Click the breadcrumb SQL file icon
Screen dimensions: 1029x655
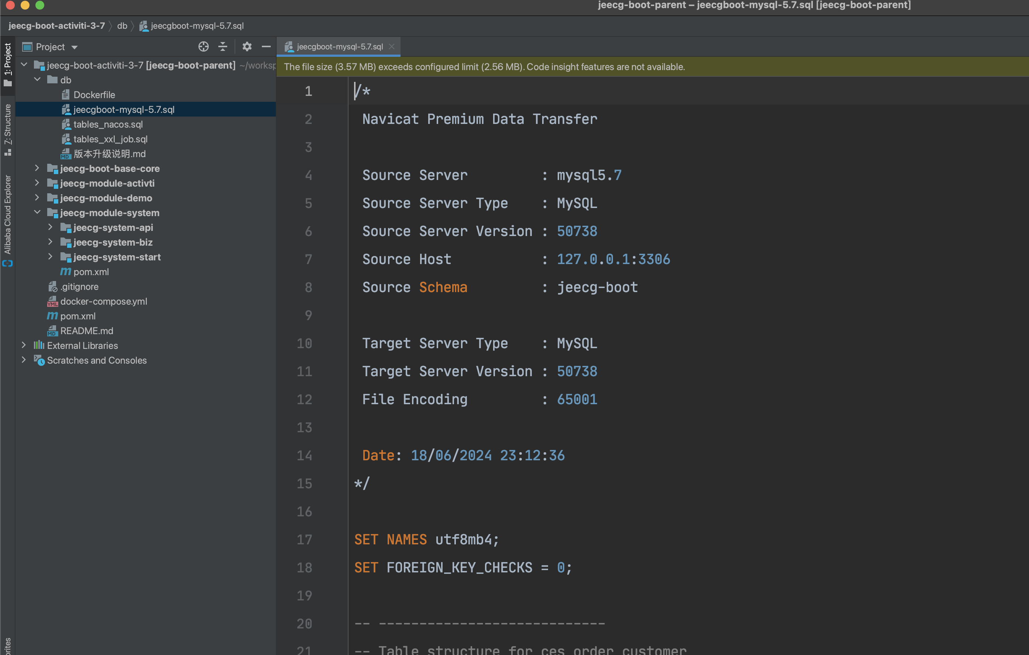coord(144,26)
